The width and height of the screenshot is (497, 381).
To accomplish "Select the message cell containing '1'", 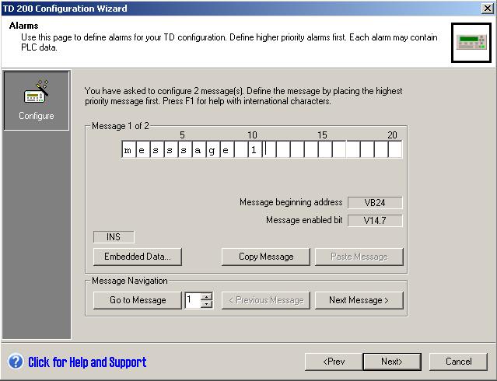I will click(254, 149).
